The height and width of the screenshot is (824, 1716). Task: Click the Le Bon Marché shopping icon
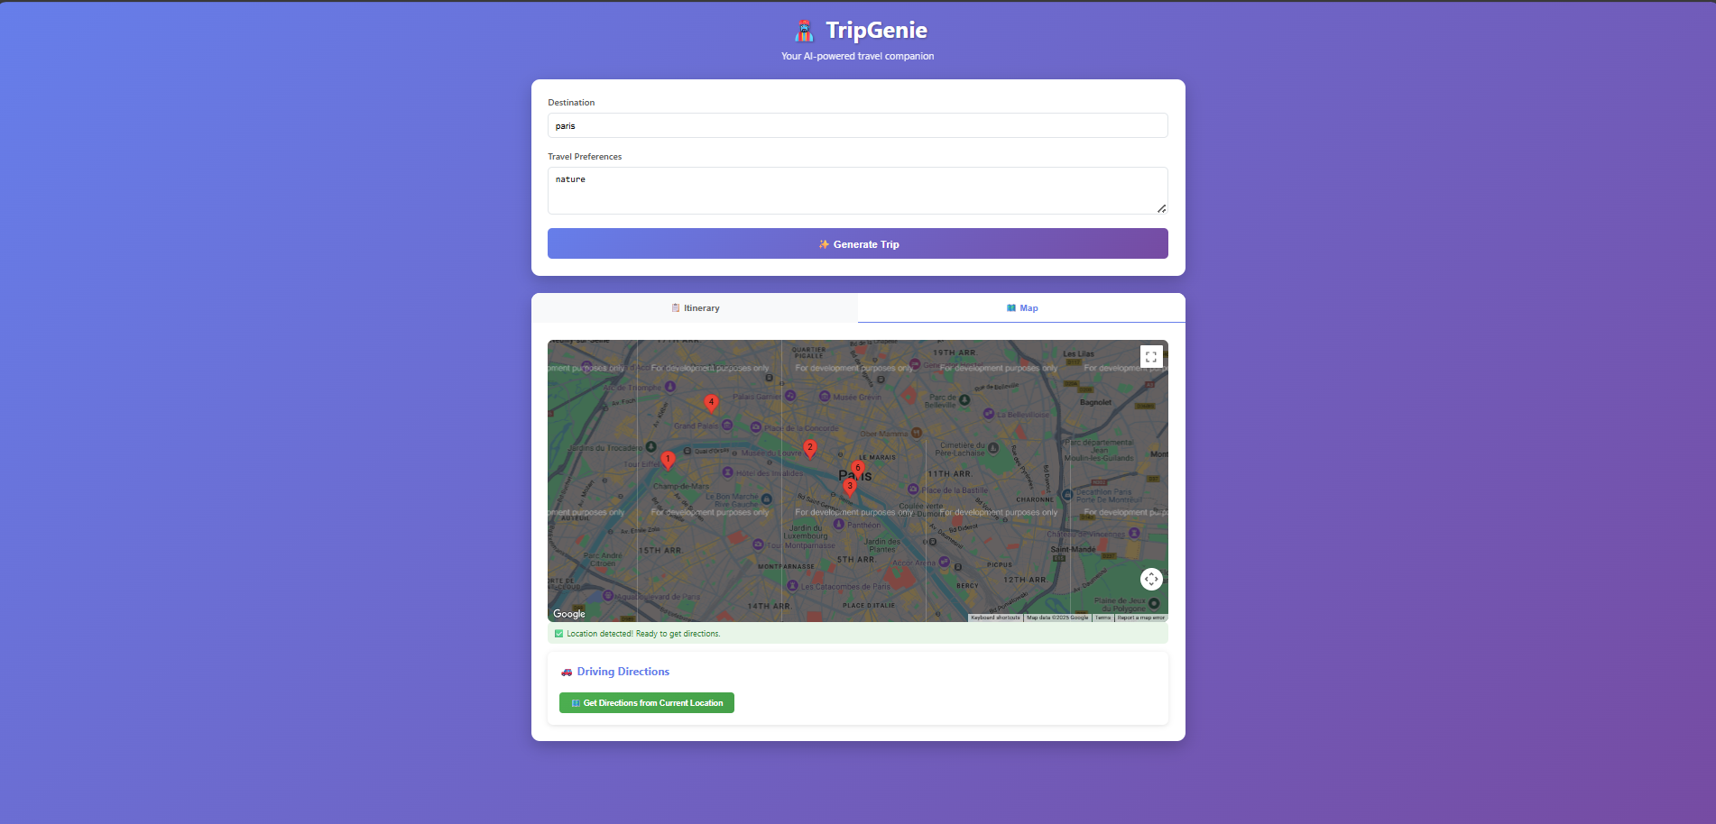point(767,499)
